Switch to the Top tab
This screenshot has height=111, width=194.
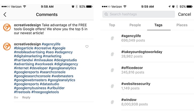[x=112, y=25]
